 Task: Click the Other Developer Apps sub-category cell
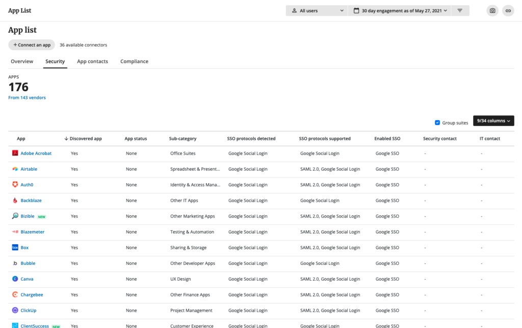pyautogui.click(x=193, y=263)
